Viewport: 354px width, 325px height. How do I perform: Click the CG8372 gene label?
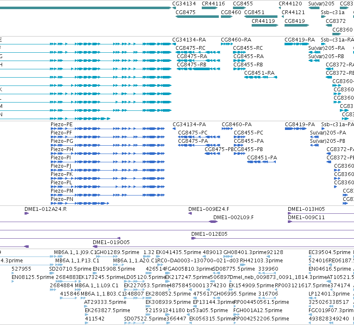click(x=335, y=21)
